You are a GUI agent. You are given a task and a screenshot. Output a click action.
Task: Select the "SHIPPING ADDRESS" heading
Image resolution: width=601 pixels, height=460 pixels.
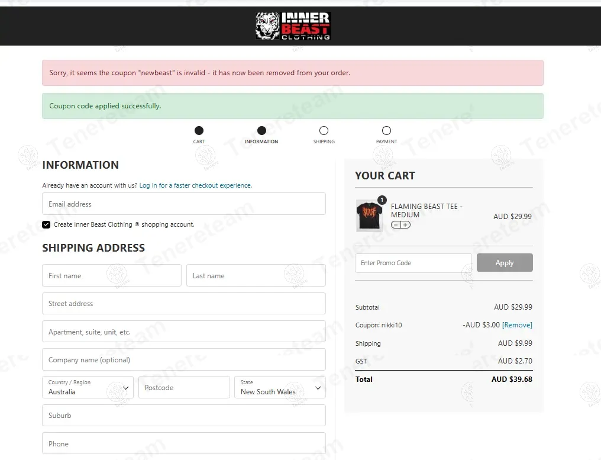point(93,248)
